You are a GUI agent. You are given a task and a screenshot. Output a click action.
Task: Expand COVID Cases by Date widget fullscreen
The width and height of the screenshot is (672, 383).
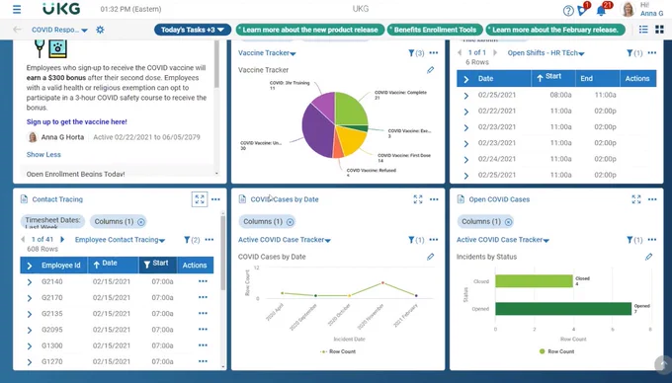tap(418, 199)
